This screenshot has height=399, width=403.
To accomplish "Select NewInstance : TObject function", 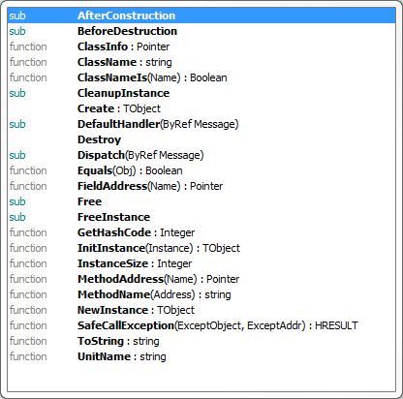I will click(x=201, y=310).
